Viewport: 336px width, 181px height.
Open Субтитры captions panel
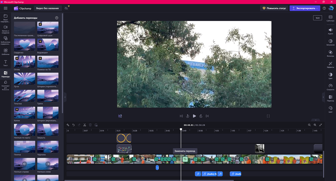point(330,18)
